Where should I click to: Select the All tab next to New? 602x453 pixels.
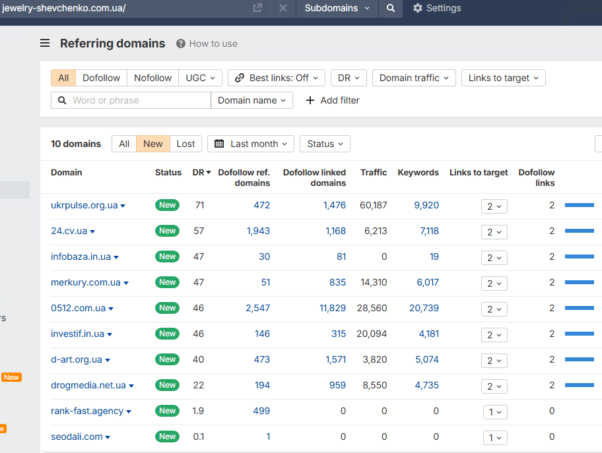coord(124,144)
